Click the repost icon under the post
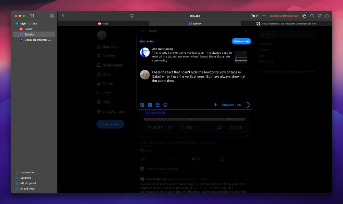 click(169, 159)
